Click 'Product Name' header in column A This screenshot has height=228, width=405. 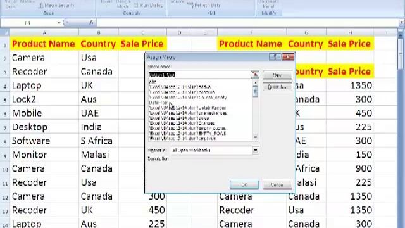44,44
